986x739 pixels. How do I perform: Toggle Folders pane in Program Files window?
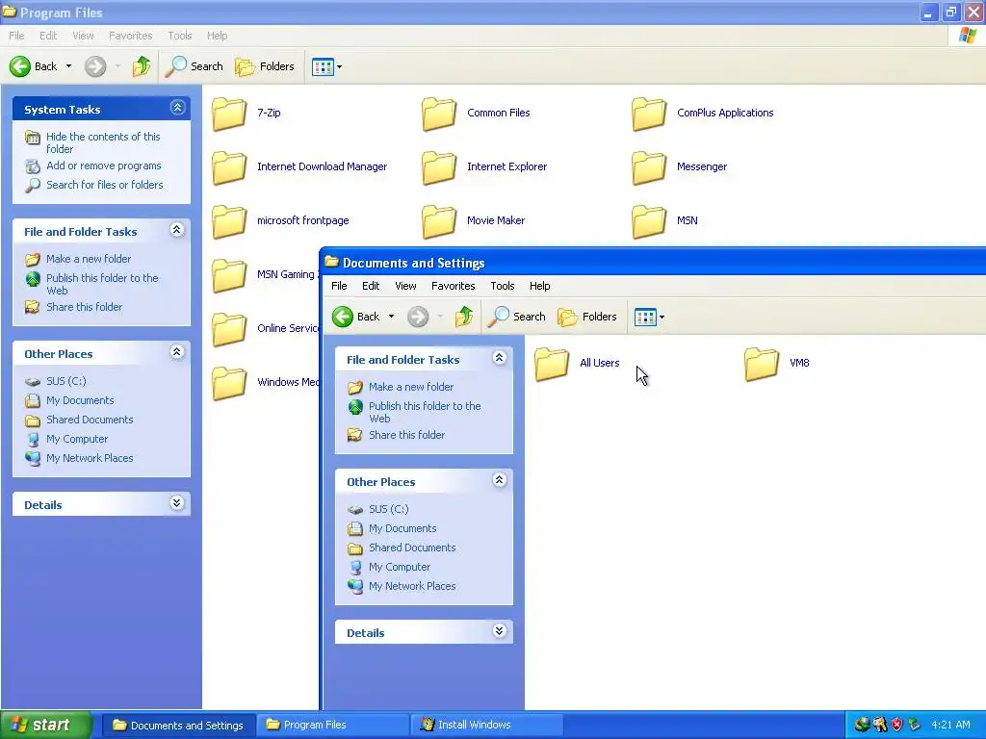click(x=265, y=66)
